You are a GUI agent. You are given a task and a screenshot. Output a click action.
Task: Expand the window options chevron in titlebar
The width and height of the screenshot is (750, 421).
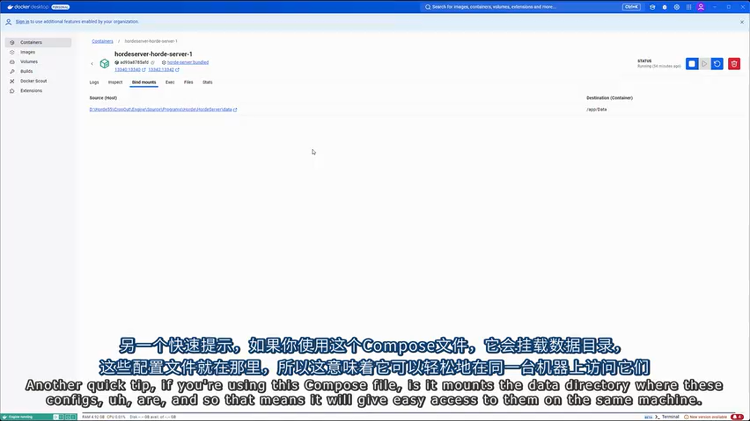pos(713,6)
